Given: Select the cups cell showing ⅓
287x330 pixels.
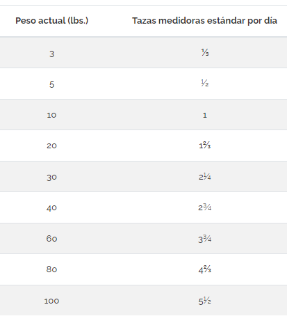Looking at the screenshot, I should click(205, 52).
